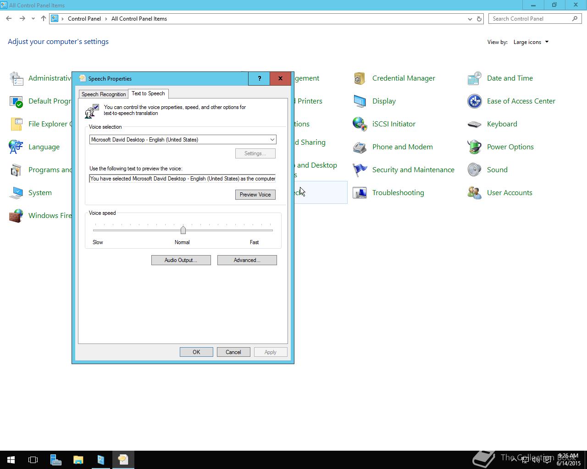
Task: Open the Audio Output settings
Action: click(181, 260)
